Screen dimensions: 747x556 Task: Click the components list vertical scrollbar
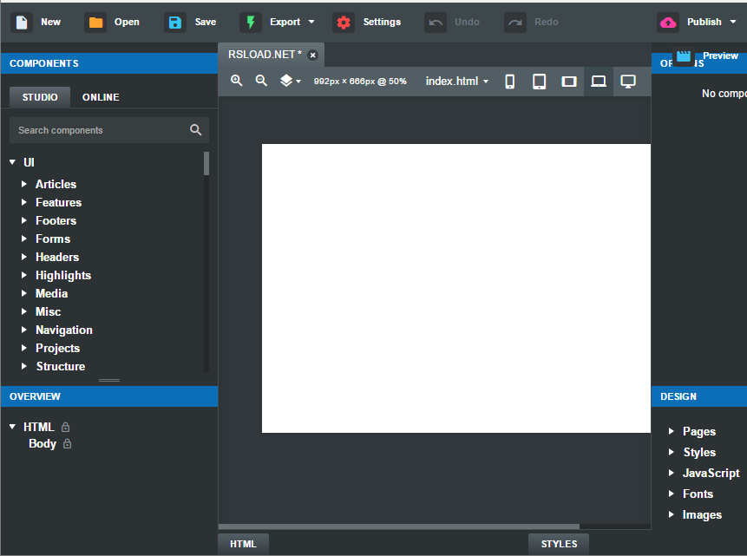pyautogui.click(x=206, y=163)
